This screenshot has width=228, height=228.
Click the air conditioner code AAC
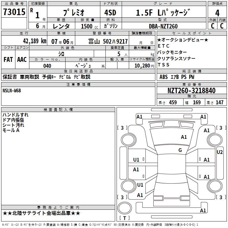[22, 60]
